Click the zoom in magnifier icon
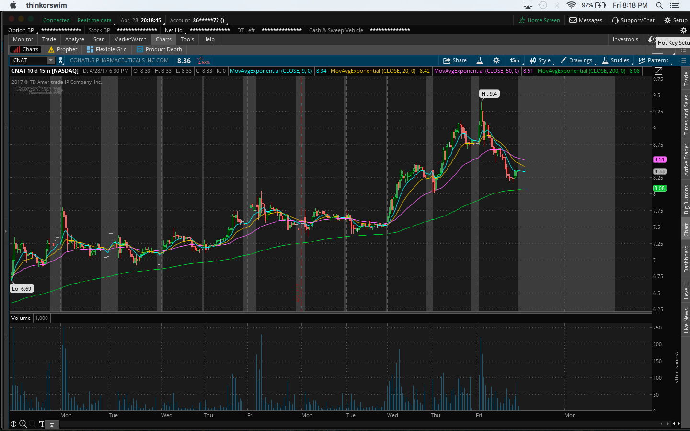 tap(23, 424)
